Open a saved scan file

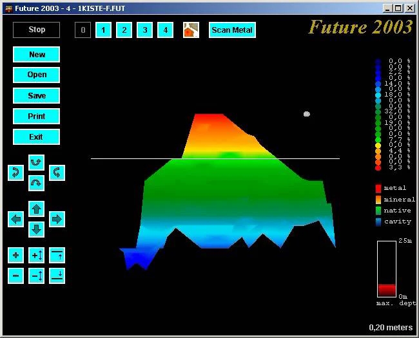(x=36, y=75)
